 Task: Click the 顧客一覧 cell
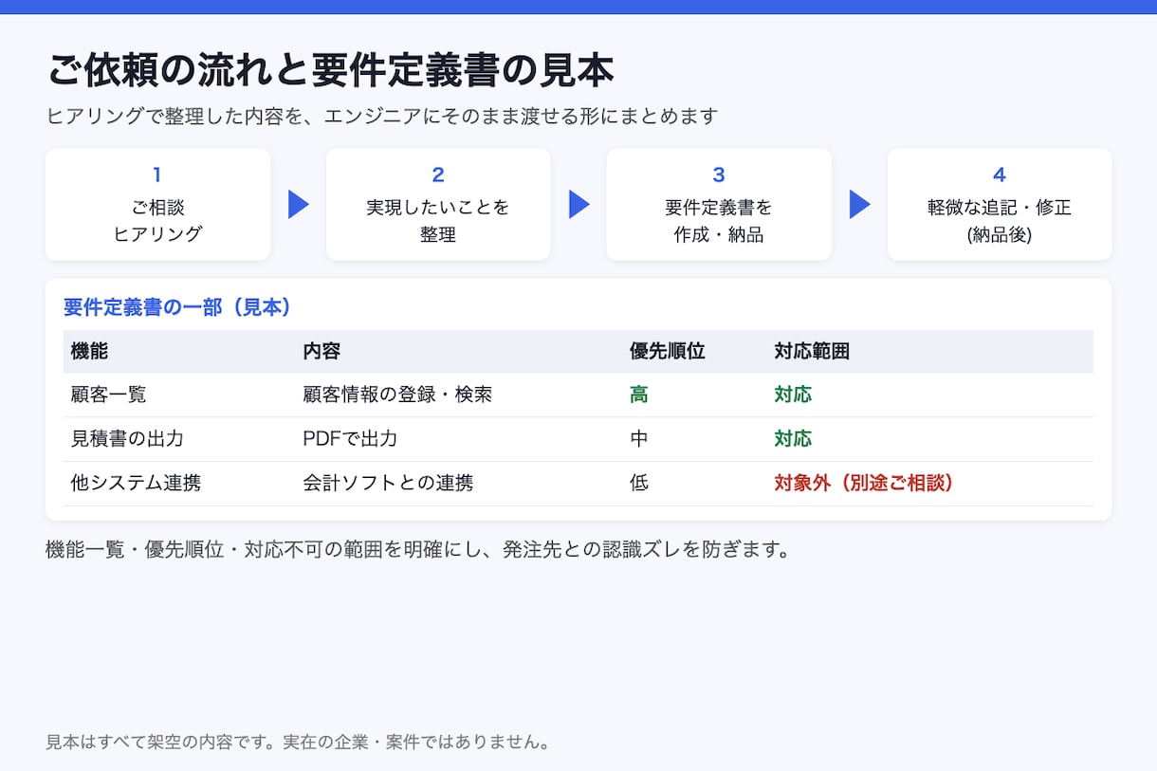[108, 395]
